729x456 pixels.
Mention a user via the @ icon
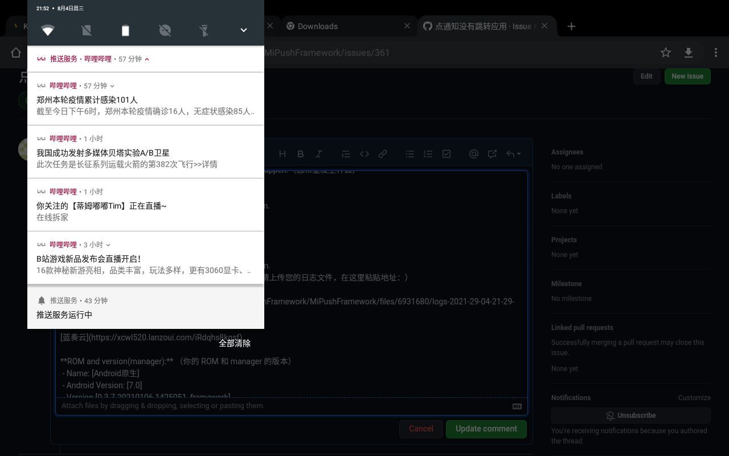[x=473, y=154]
